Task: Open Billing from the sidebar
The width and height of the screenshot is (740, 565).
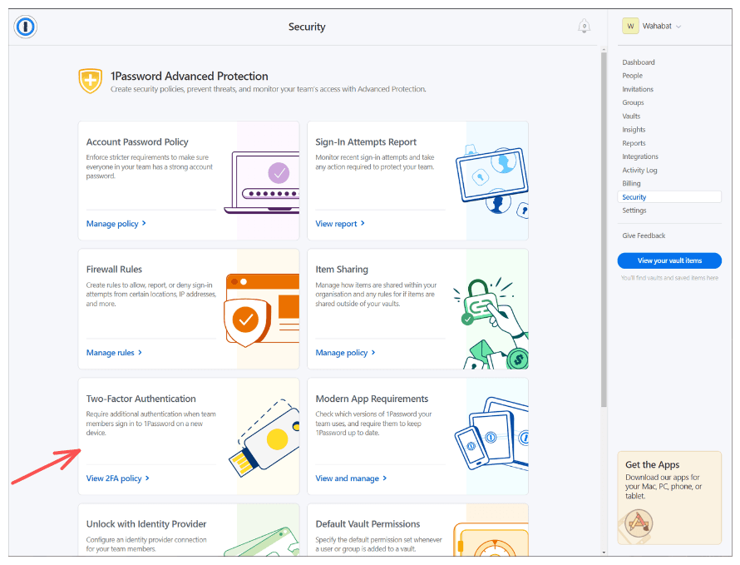Action: 631,183
